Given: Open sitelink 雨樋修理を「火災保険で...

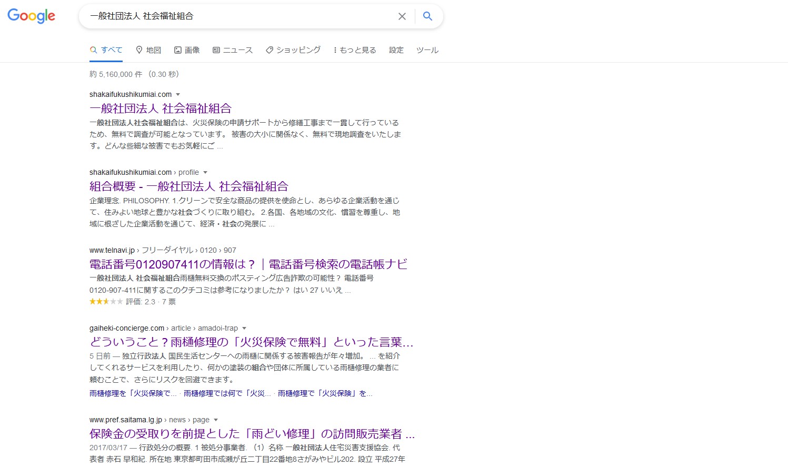Looking at the screenshot, I should pos(133,393).
